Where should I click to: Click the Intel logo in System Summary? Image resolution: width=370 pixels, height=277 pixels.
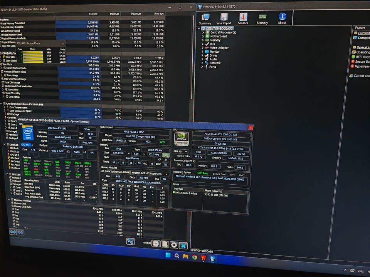tap(28, 133)
